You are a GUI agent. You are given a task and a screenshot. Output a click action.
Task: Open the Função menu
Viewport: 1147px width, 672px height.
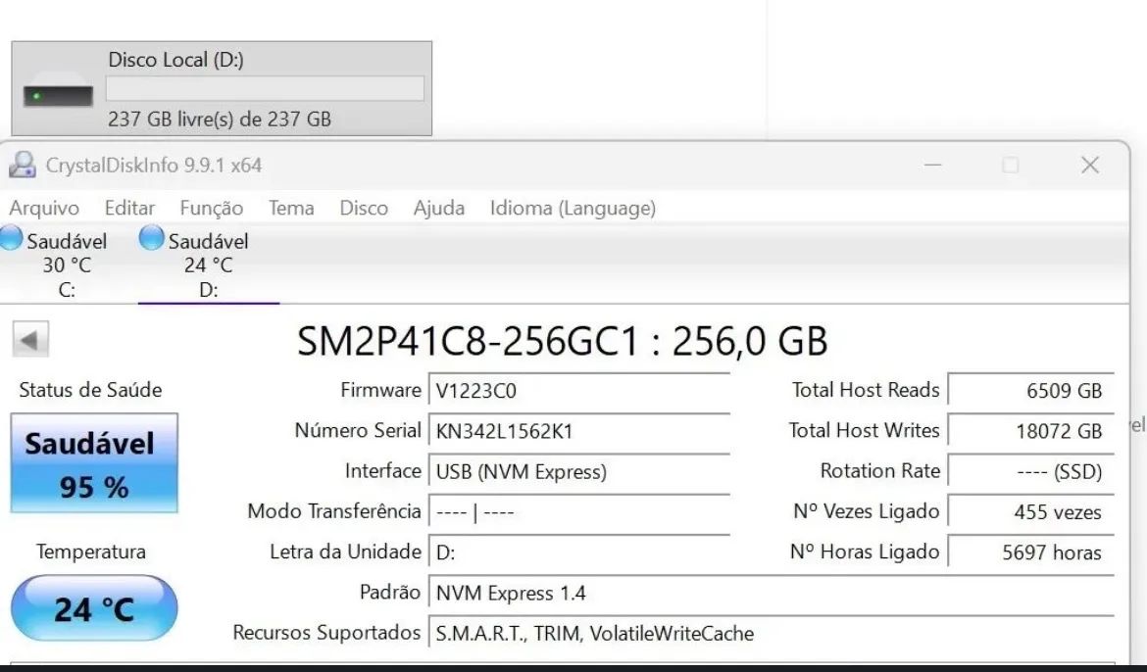click(x=212, y=208)
